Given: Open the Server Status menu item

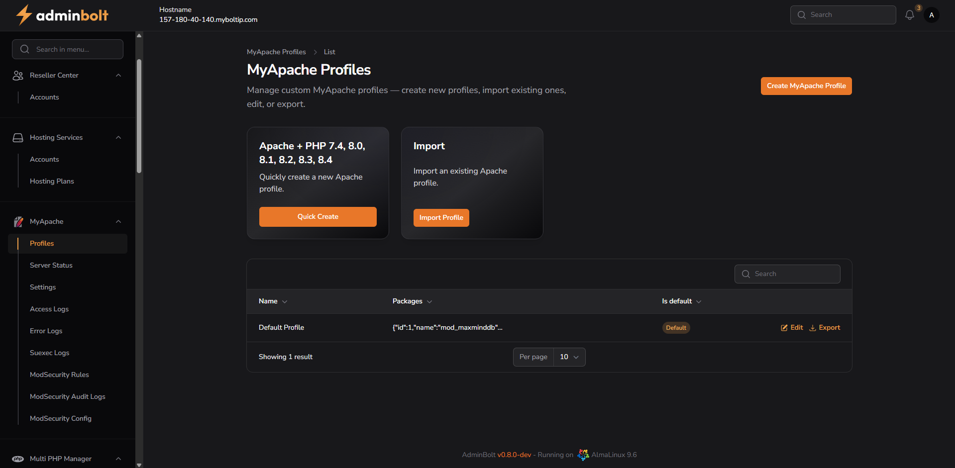Looking at the screenshot, I should pos(51,265).
